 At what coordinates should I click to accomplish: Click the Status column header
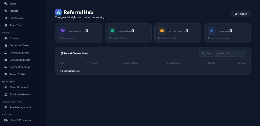[x=211, y=63]
